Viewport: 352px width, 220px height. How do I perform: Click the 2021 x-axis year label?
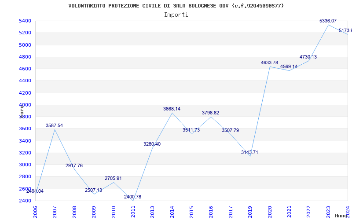[x=290, y=212]
